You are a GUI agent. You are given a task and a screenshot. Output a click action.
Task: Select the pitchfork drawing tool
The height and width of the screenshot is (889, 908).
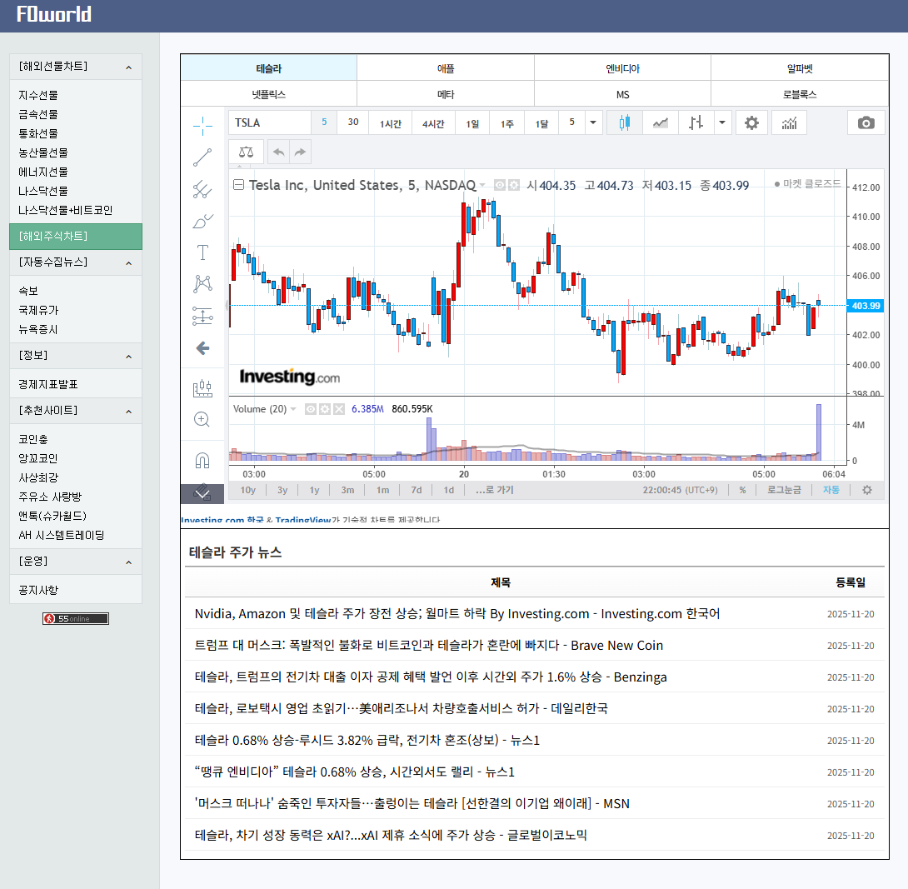pos(202,189)
